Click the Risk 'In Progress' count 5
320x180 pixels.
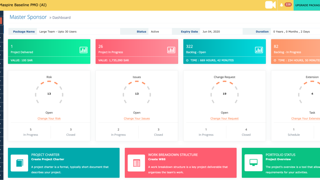[x=31, y=129]
